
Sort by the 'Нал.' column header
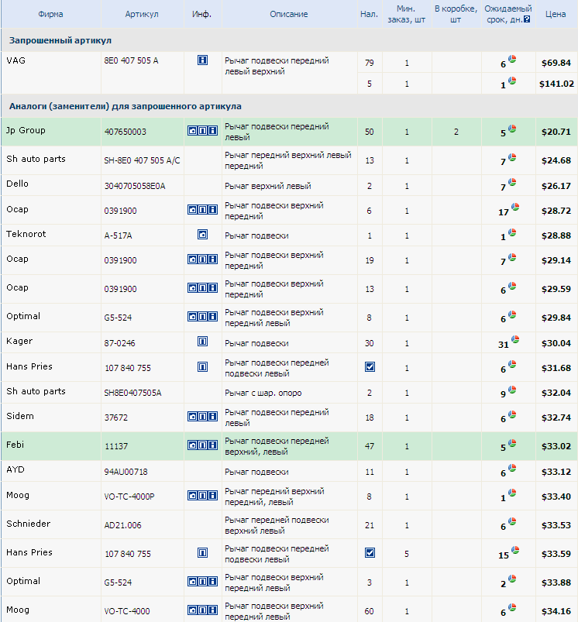click(x=369, y=14)
